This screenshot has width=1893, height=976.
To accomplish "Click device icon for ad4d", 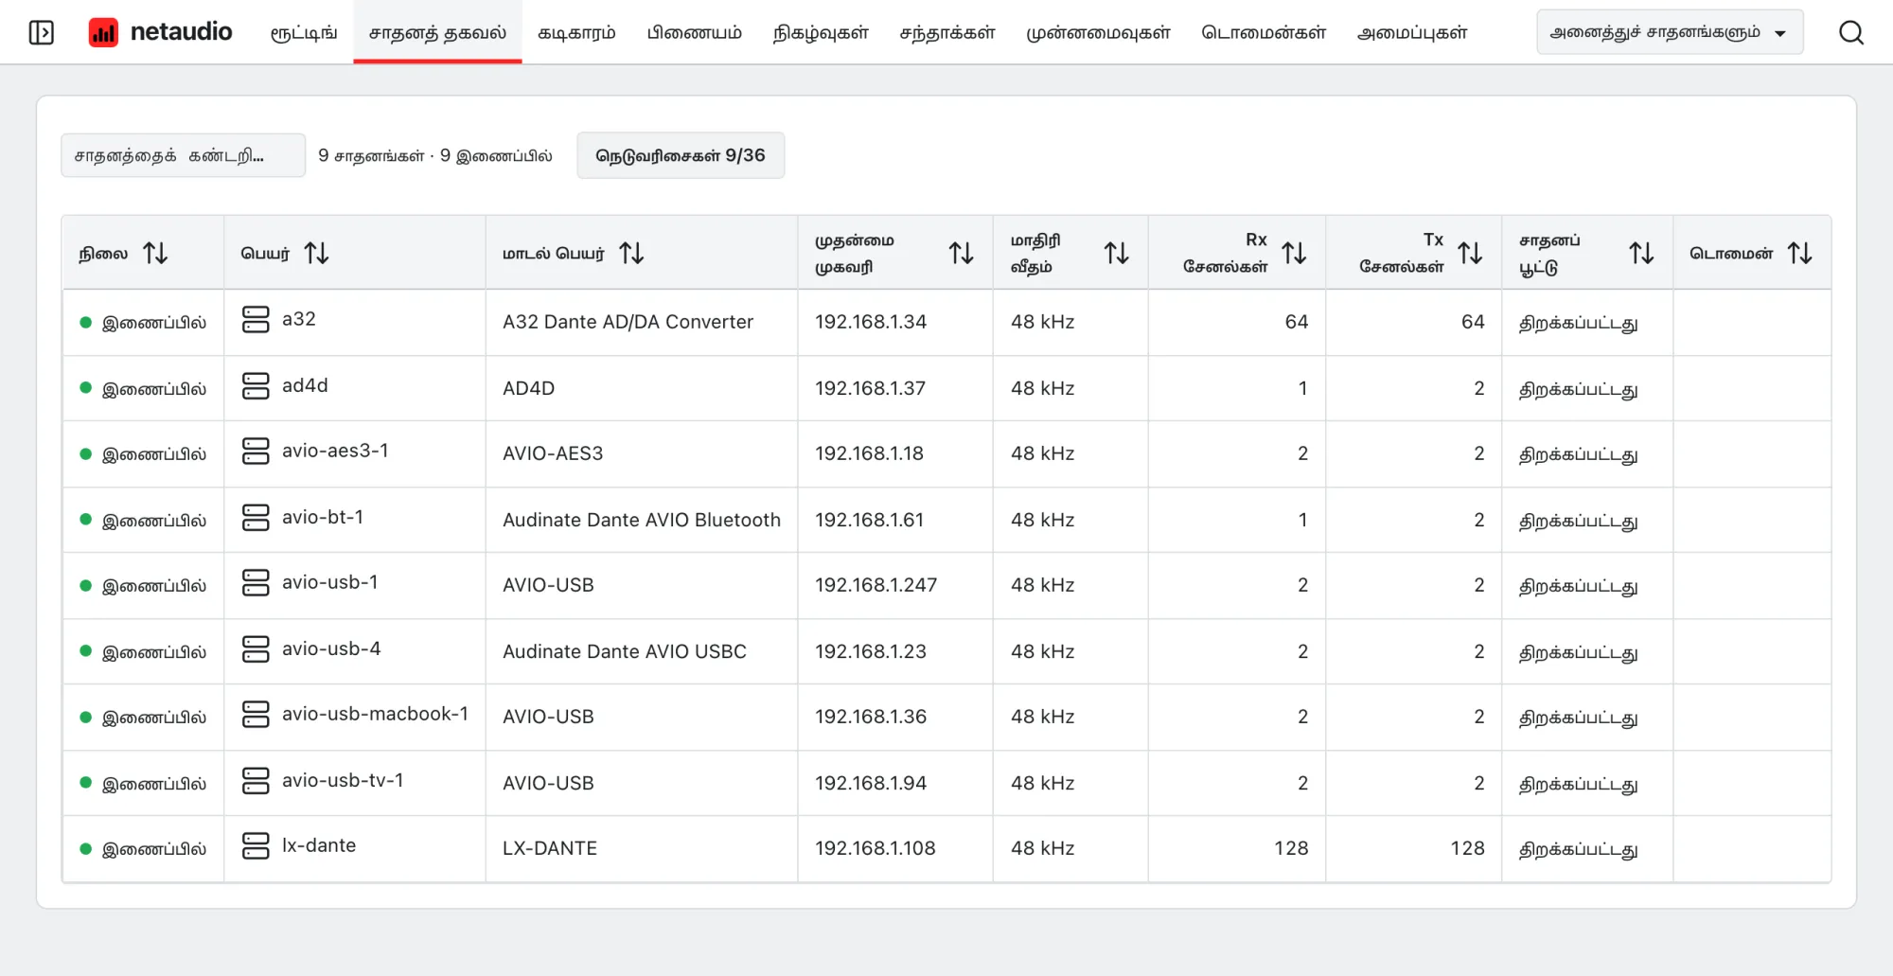I will tap(256, 386).
